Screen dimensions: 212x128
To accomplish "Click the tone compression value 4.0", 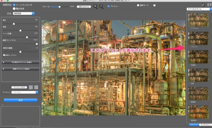I will (x=36, y=33).
